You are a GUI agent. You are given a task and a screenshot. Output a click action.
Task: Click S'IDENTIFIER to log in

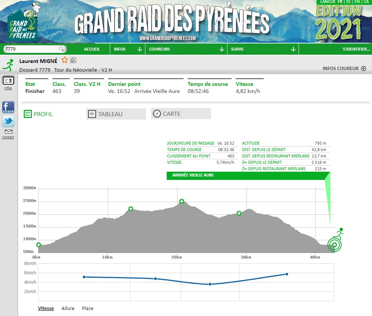coord(356,49)
